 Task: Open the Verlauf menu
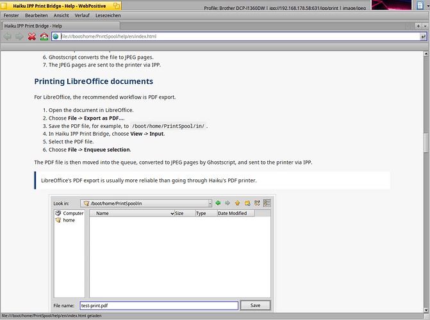tap(82, 15)
